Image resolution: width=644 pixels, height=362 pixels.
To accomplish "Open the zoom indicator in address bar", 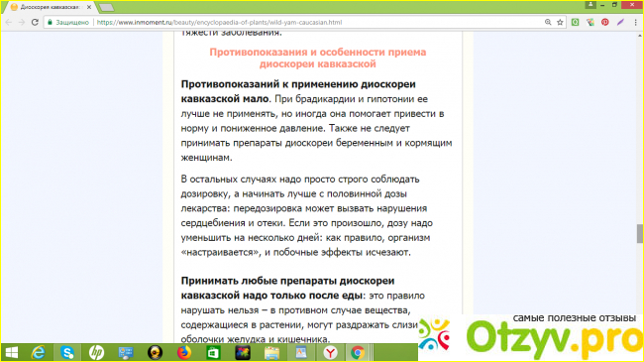I will tap(548, 22).
